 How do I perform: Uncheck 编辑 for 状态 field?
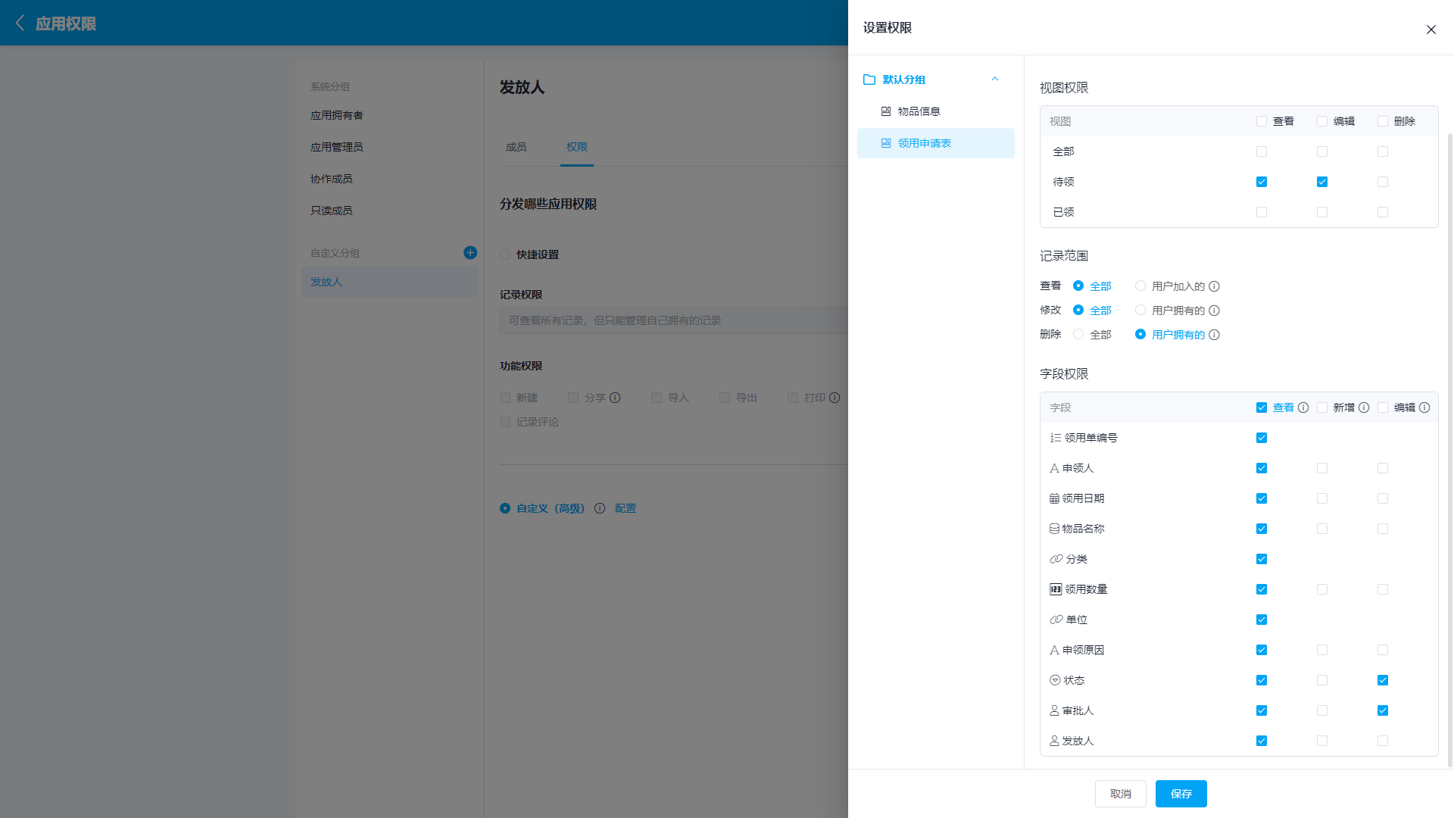[x=1383, y=680]
